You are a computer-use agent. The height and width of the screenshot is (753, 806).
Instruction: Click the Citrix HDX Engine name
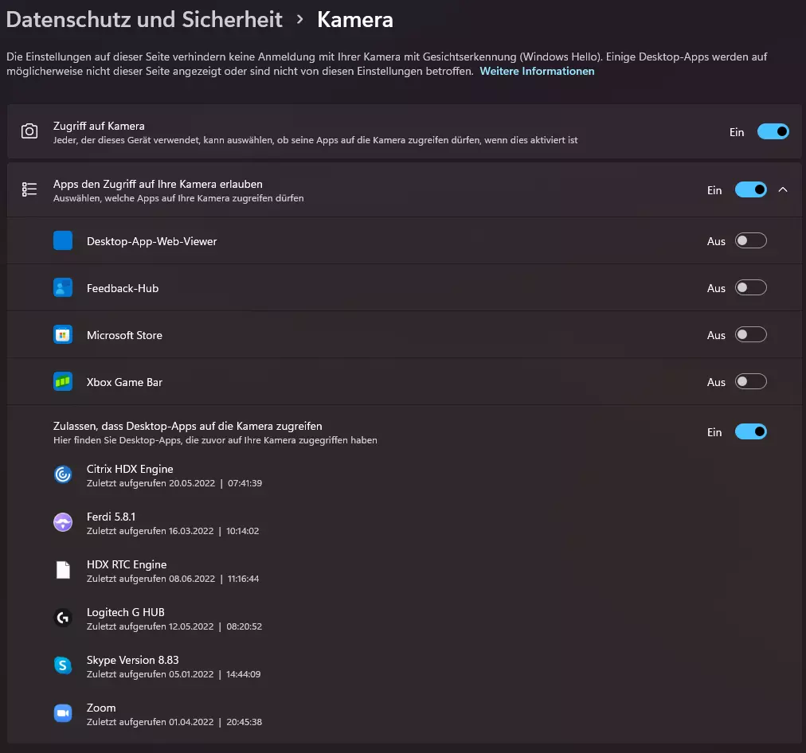click(x=130, y=469)
